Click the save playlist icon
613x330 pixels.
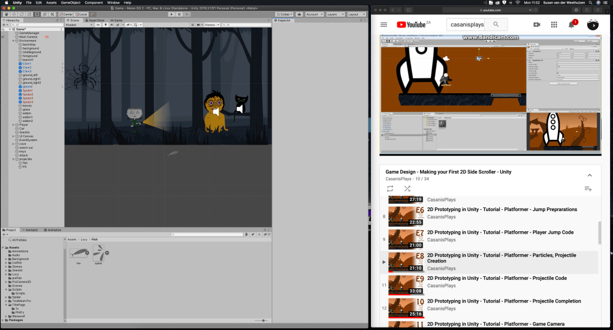click(588, 189)
